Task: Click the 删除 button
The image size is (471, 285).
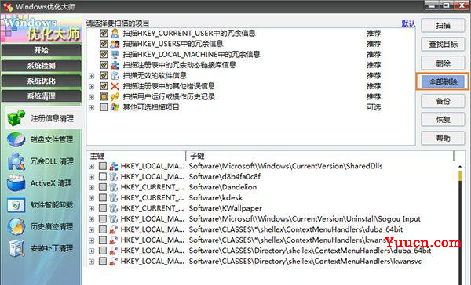Action: click(x=443, y=63)
